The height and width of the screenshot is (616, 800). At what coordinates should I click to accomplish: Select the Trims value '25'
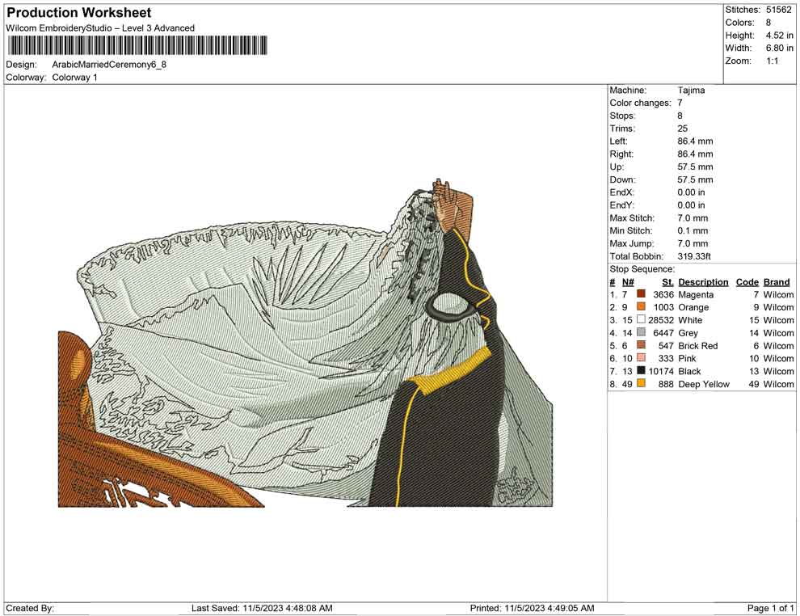coord(683,128)
